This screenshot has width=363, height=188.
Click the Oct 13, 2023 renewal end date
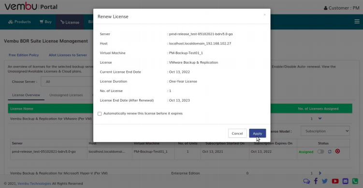[179, 100]
